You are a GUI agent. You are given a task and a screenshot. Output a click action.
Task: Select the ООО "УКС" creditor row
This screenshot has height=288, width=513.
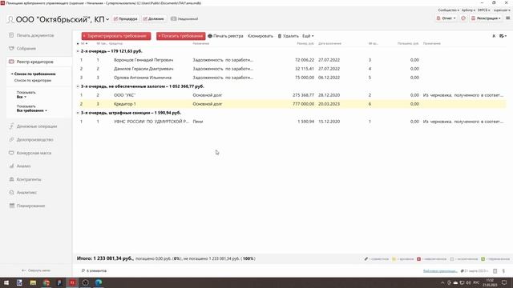click(x=291, y=95)
